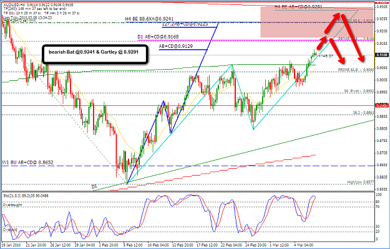
Task: Click the chart shift triangle marker at top
Action: [x=318, y=2]
